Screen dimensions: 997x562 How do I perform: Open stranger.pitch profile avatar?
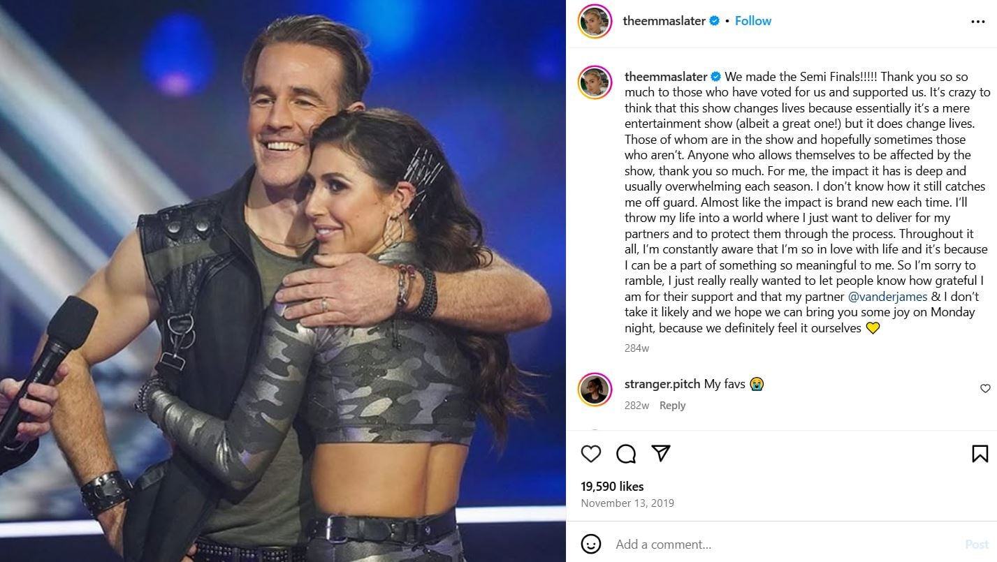595,389
